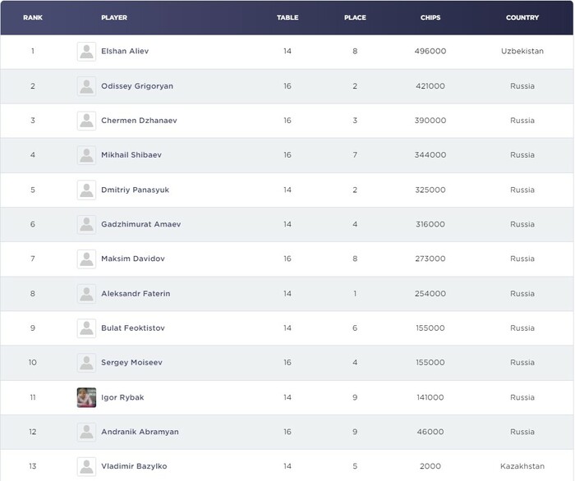Click Vladimir Bazylko's avatar icon
Screen dimensions: 575x481
click(x=86, y=466)
